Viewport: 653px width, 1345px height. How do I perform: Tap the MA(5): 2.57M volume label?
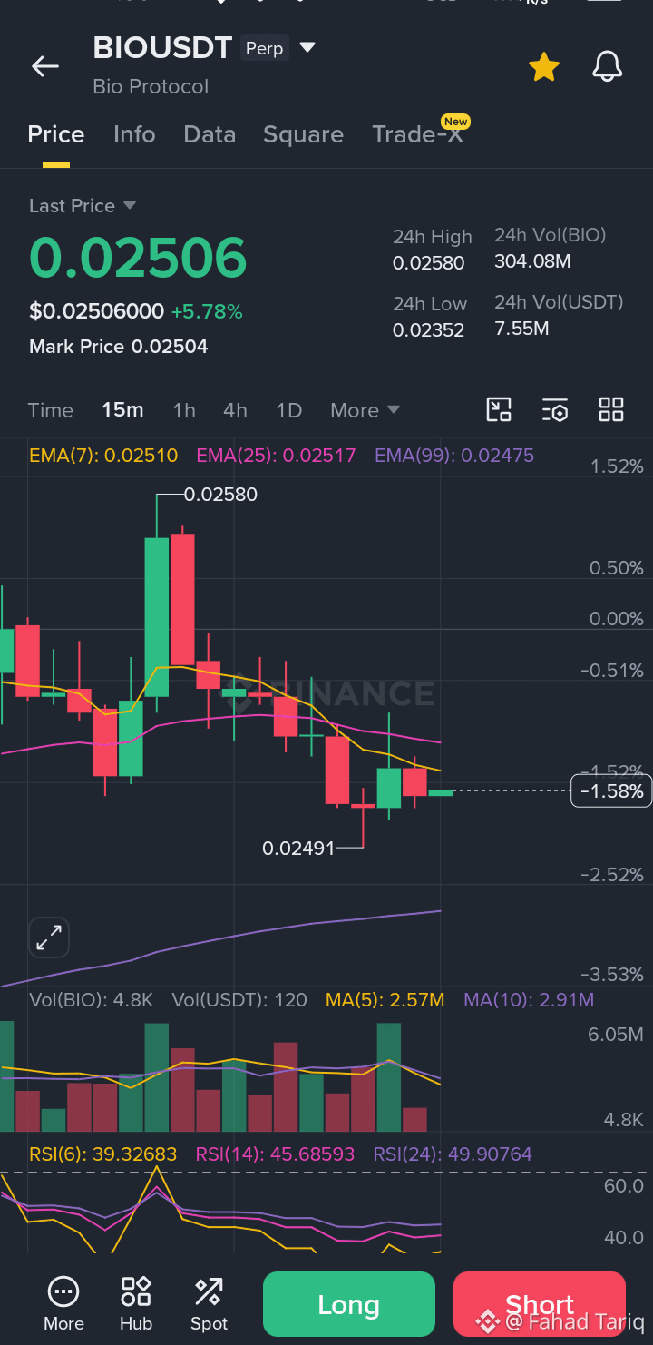pyautogui.click(x=385, y=1000)
